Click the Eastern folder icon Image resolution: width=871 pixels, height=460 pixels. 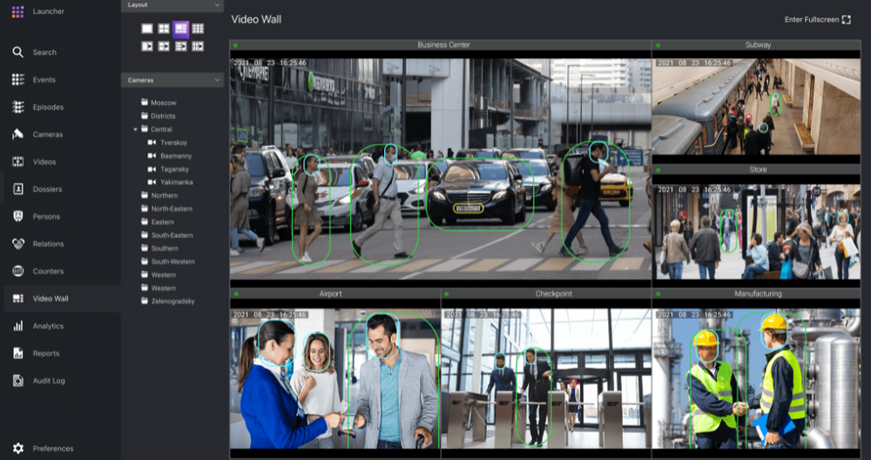pos(145,221)
